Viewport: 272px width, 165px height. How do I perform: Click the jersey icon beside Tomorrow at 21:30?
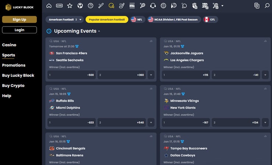77,46
